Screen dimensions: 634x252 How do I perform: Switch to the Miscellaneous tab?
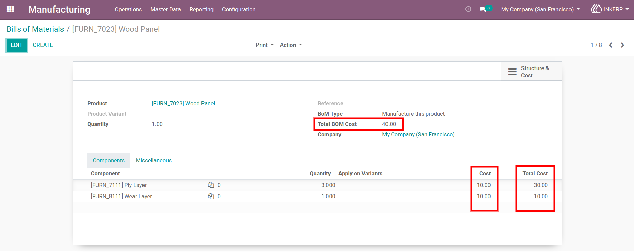pos(154,160)
